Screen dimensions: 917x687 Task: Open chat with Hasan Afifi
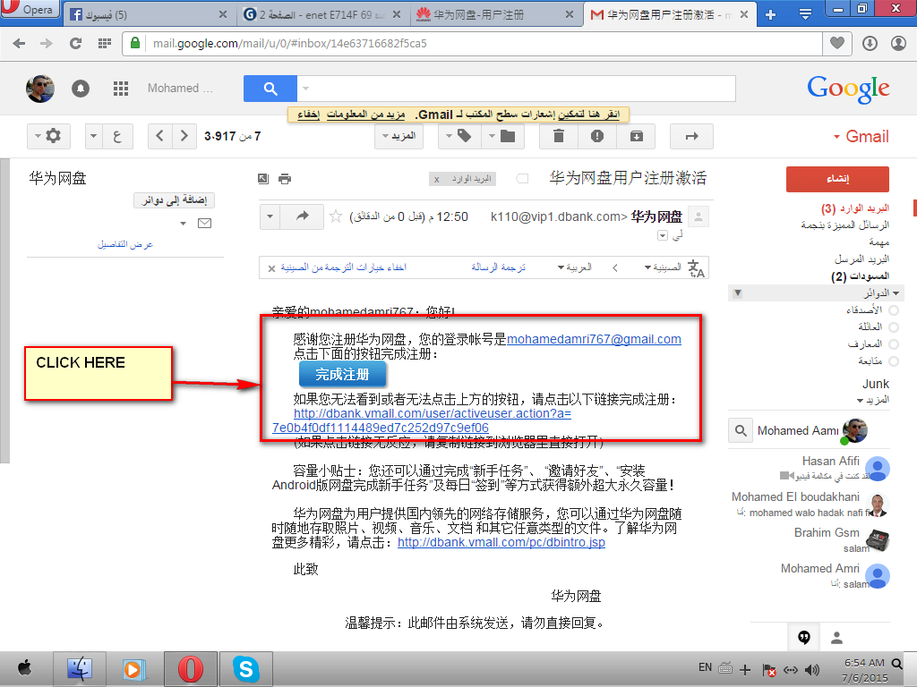pos(835,468)
